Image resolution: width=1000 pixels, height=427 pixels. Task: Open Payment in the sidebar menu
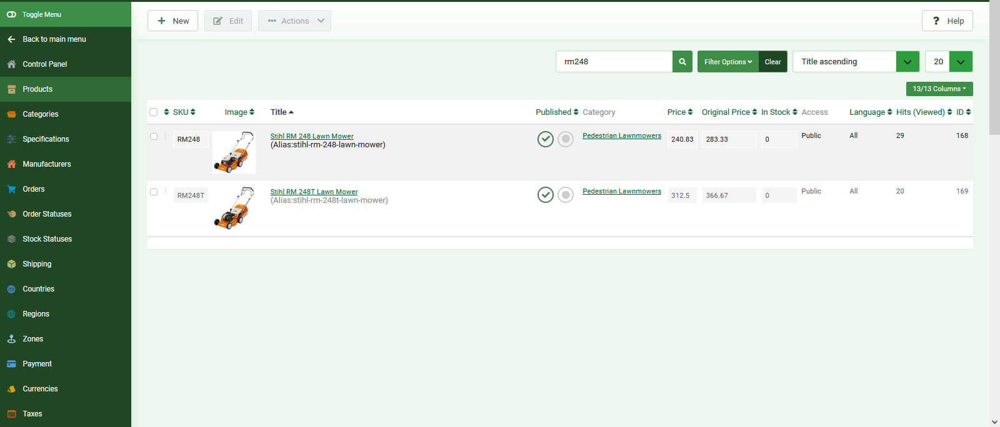(x=66, y=364)
